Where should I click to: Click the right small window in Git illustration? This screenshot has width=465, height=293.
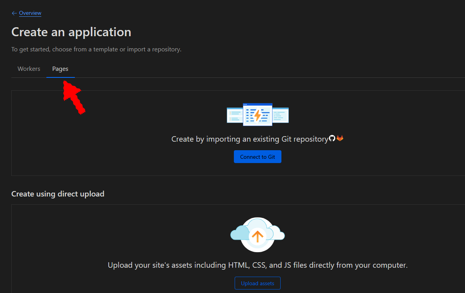[281, 115]
